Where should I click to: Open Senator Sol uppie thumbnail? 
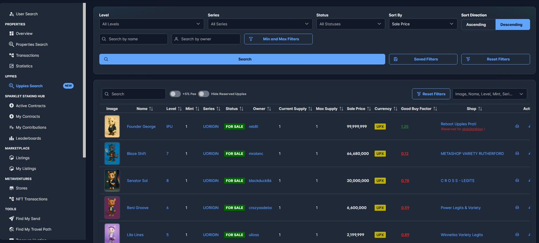[112, 180]
